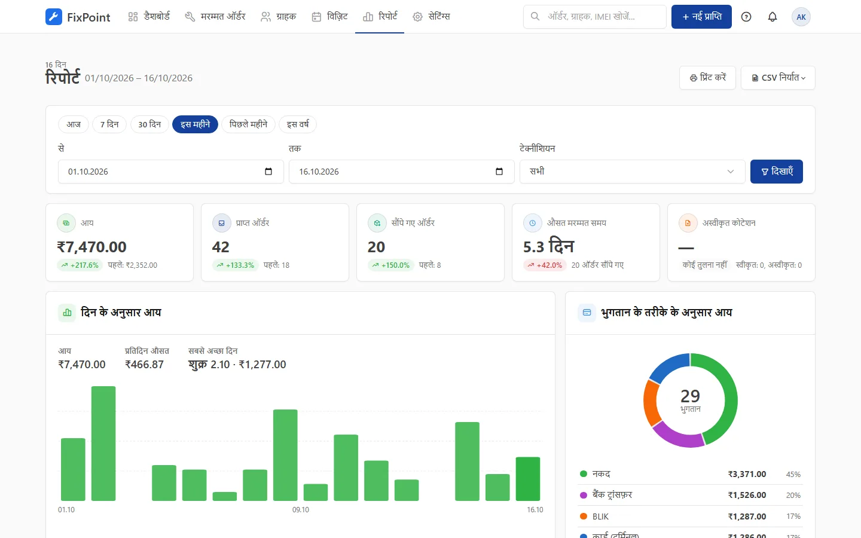Click the ₹1,526.00 bank transfer amount
The height and width of the screenshot is (538, 861).
coord(747,495)
